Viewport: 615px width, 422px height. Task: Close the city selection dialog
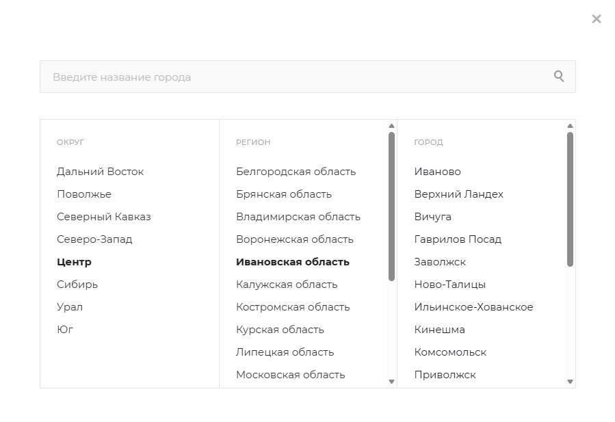tap(596, 19)
